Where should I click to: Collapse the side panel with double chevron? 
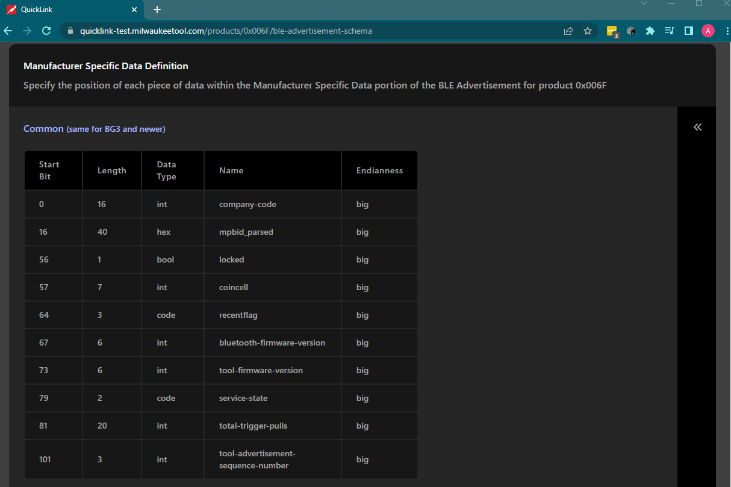(697, 127)
